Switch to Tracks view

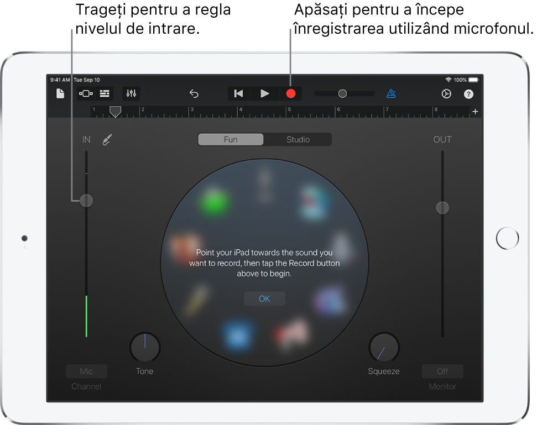pos(104,93)
